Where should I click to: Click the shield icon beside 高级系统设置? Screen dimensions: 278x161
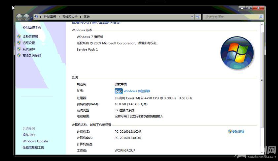coord(19,55)
